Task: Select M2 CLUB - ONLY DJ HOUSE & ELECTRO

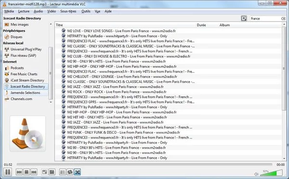Action: pyautogui.click(x=129, y=56)
